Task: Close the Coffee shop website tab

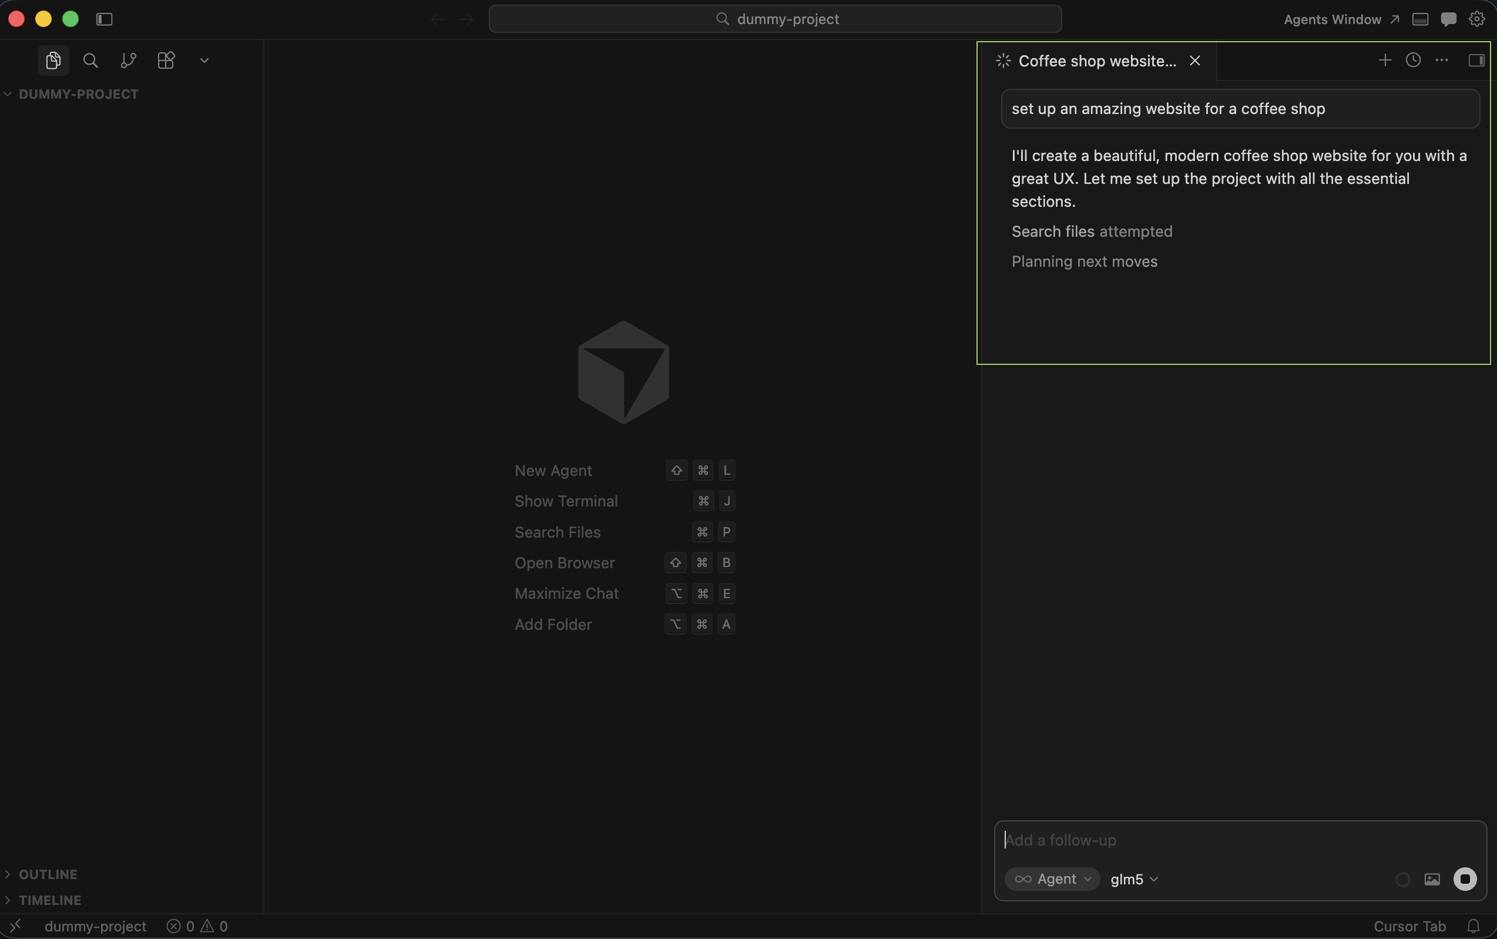Action: [1194, 61]
